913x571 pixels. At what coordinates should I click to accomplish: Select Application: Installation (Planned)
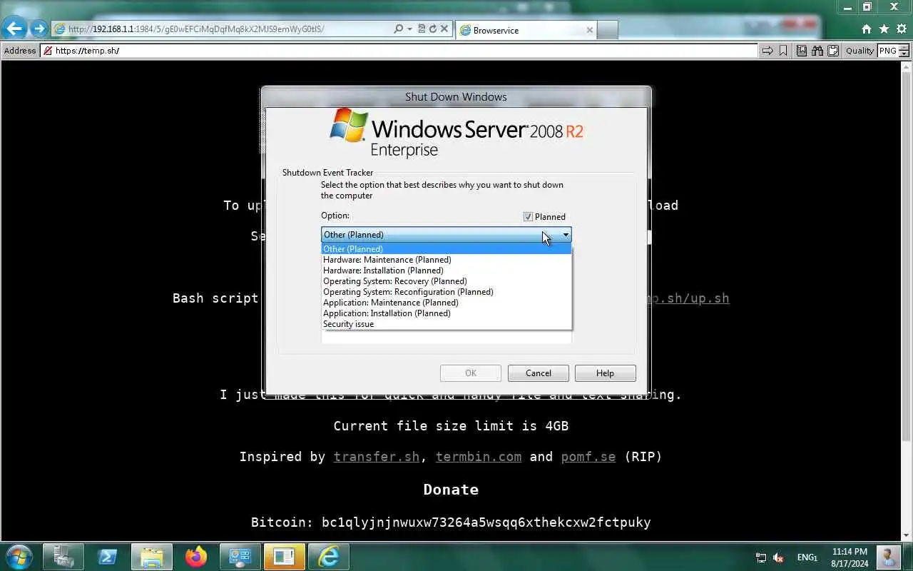pos(446,313)
